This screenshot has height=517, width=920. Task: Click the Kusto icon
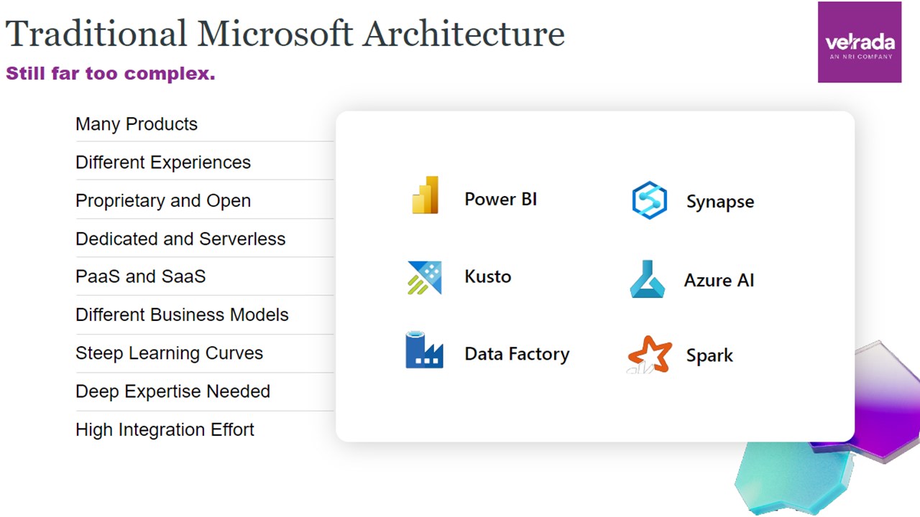(x=424, y=278)
